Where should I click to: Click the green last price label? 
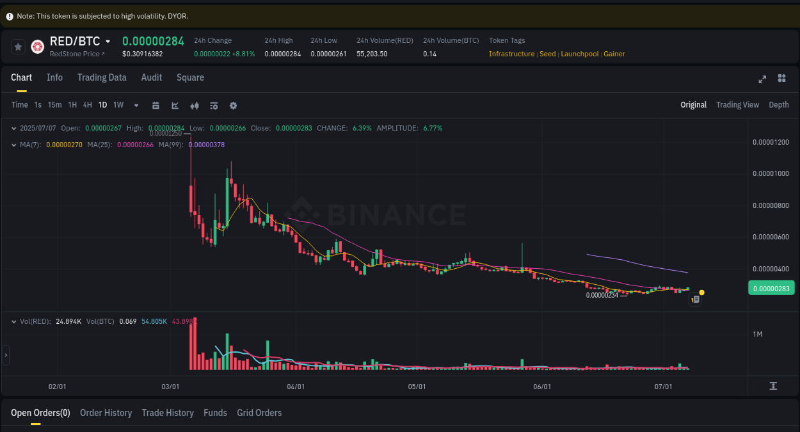pyautogui.click(x=771, y=288)
